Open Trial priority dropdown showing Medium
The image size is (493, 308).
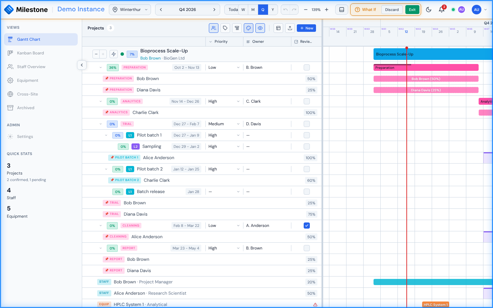(x=224, y=124)
